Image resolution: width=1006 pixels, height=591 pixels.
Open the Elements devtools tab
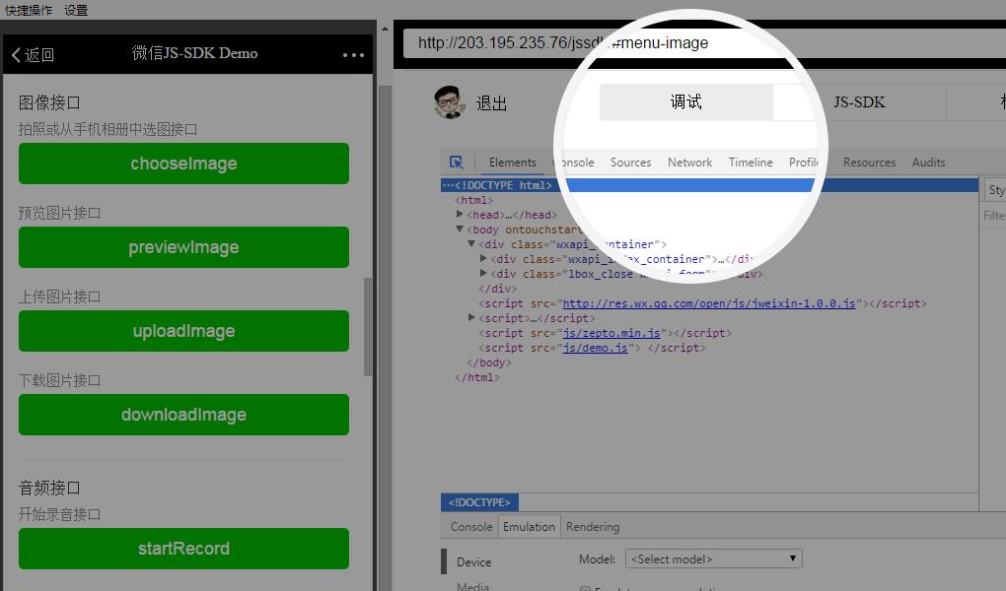(x=512, y=163)
